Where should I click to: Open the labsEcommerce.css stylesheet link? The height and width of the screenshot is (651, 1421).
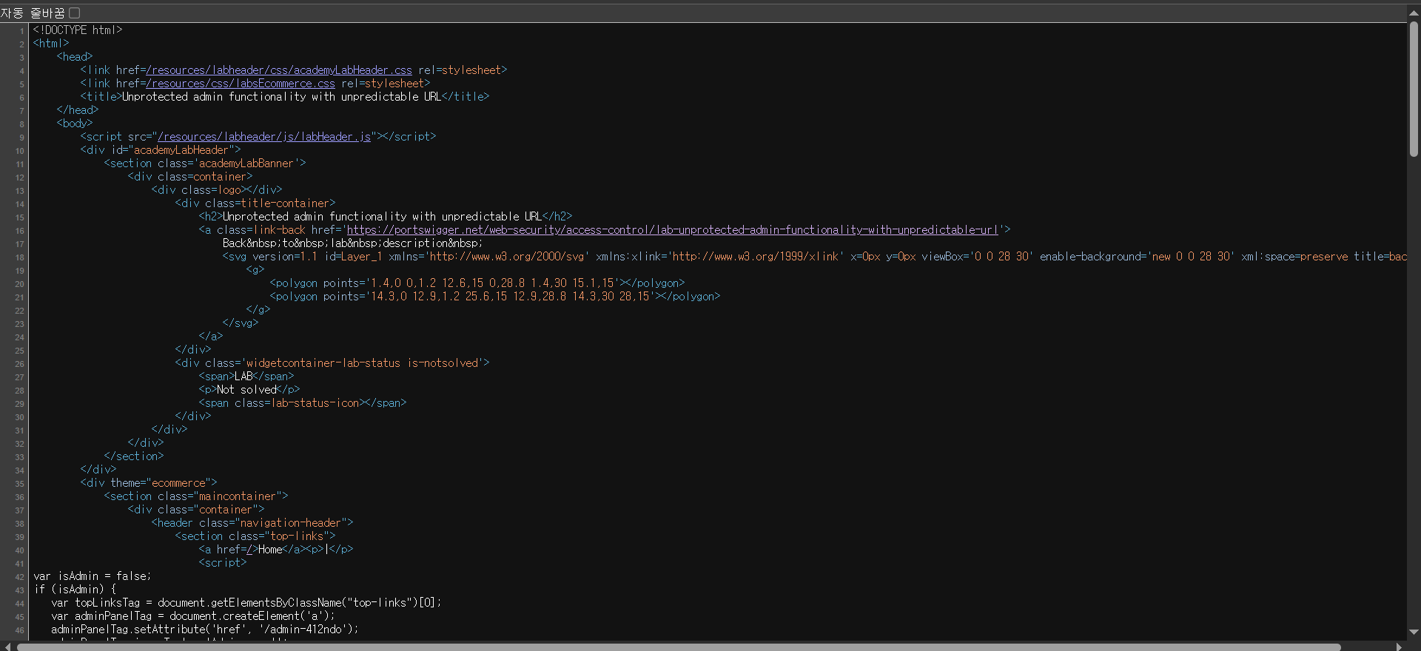(241, 84)
